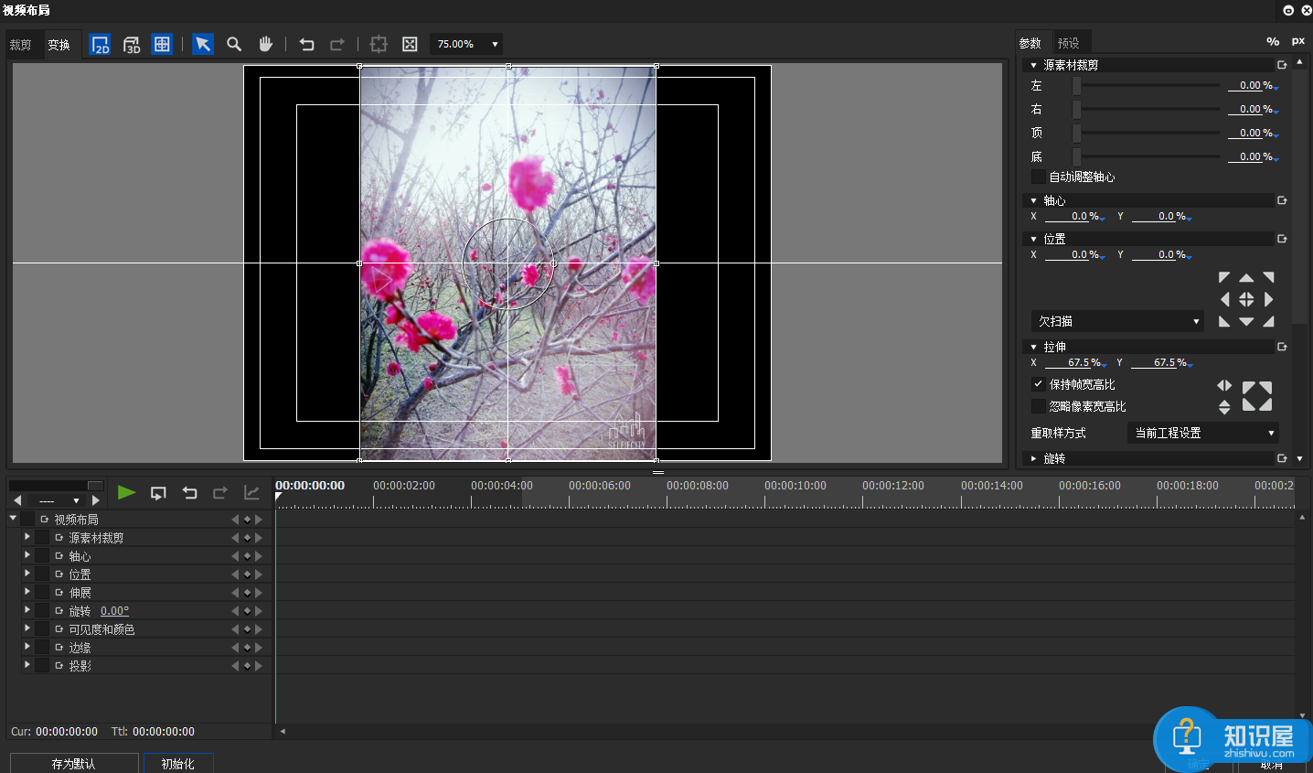Align position to bottom-left corner arrow
This screenshot has width=1313, height=773.
click(1224, 321)
